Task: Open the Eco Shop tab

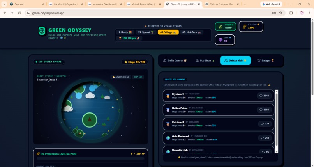Action: [205, 60]
